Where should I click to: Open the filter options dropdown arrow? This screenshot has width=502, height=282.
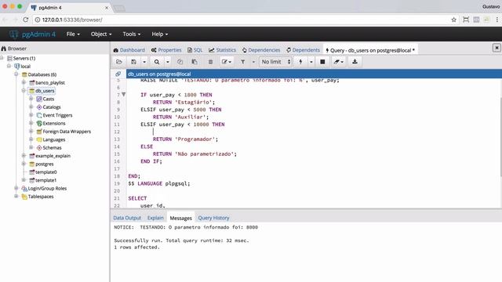[x=253, y=62]
